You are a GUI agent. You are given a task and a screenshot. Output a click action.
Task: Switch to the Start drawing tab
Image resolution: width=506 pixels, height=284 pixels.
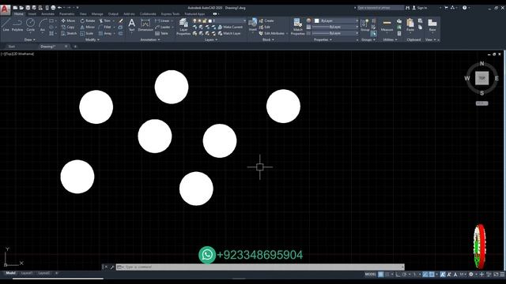coord(12,47)
